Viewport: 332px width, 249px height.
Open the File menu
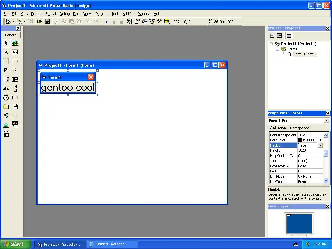click(x=6, y=14)
